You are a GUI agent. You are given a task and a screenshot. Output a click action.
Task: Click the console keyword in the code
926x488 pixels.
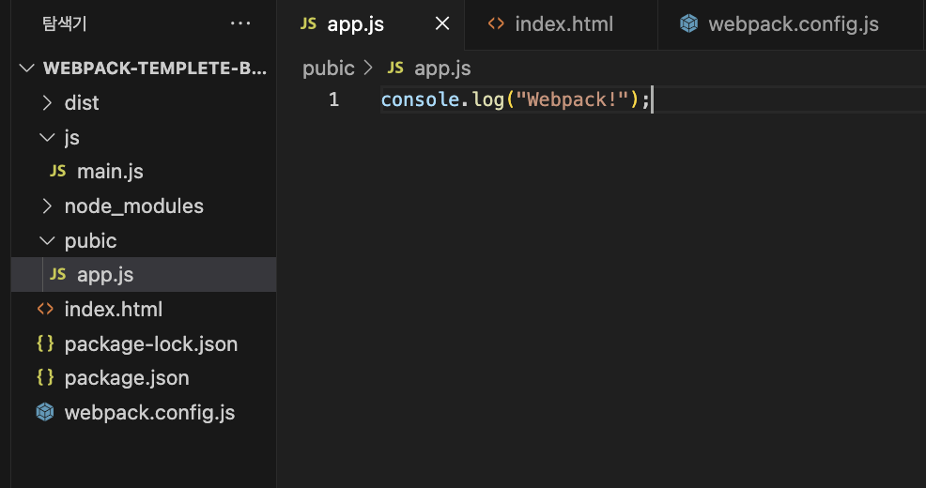[x=420, y=99]
